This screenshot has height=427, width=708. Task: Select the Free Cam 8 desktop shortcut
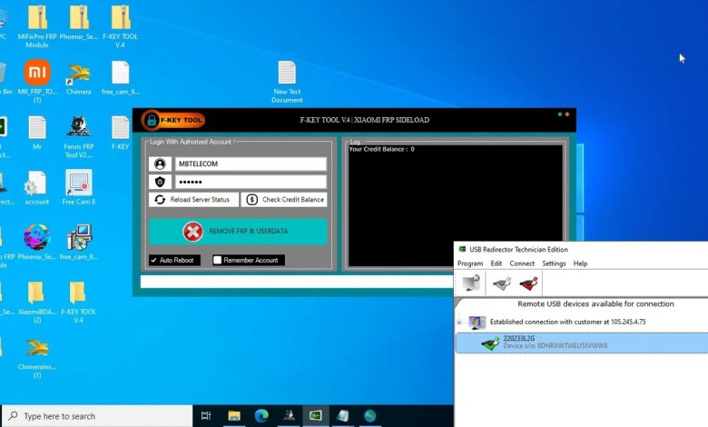(x=79, y=188)
